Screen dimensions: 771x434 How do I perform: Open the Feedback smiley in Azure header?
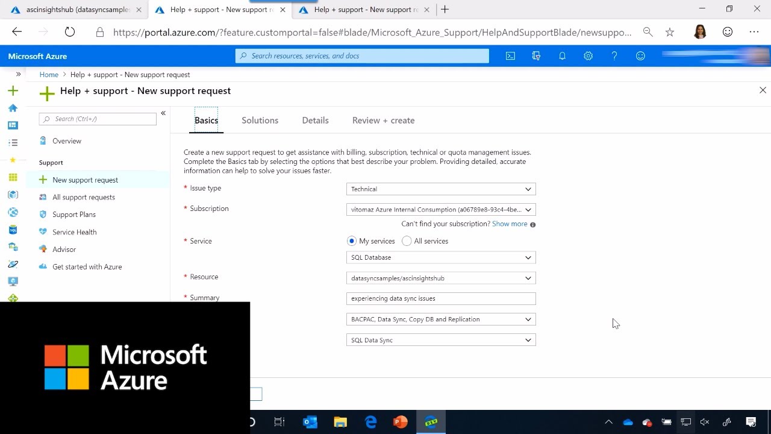pos(640,56)
